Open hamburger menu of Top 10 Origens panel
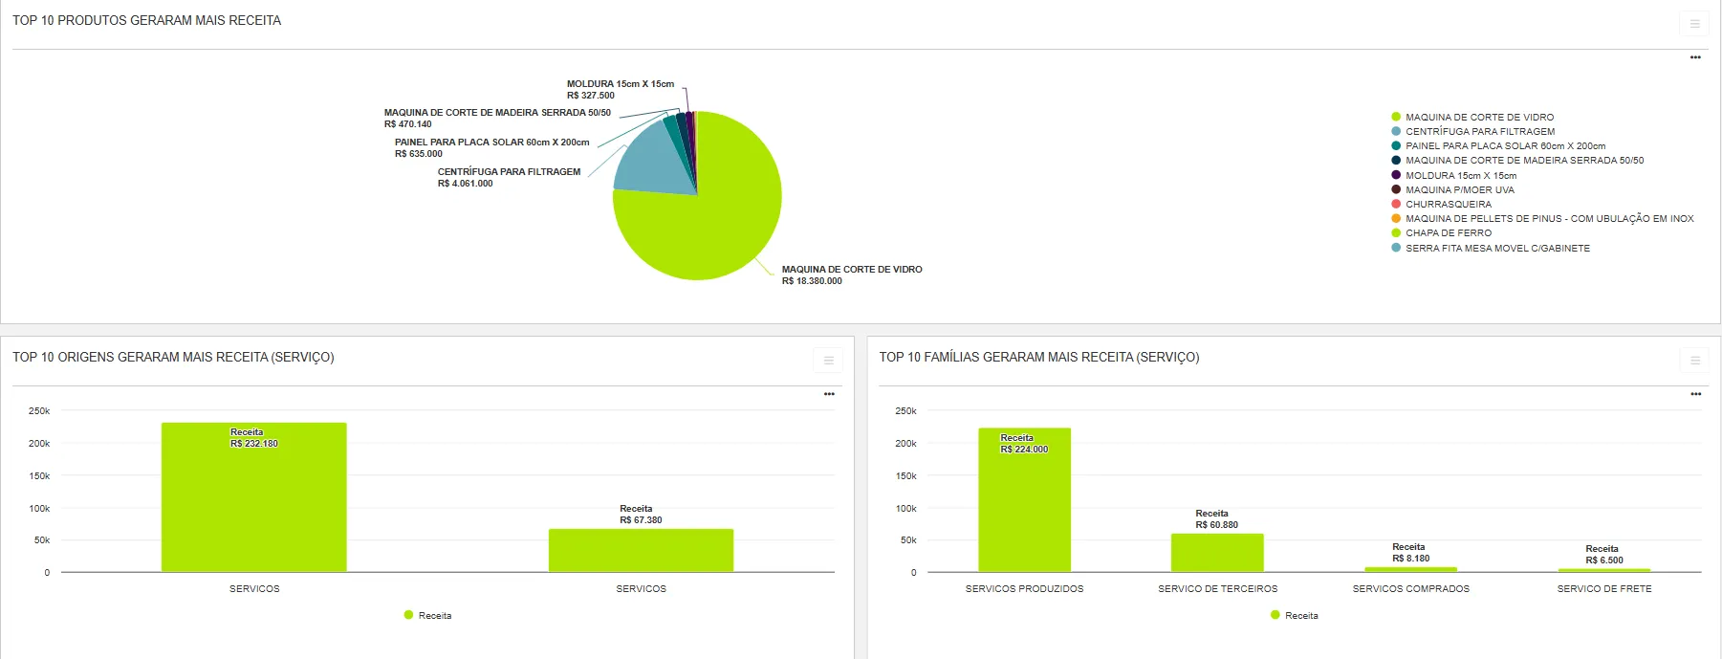Image resolution: width=1722 pixels, height=659 pixels. point(828,361)
